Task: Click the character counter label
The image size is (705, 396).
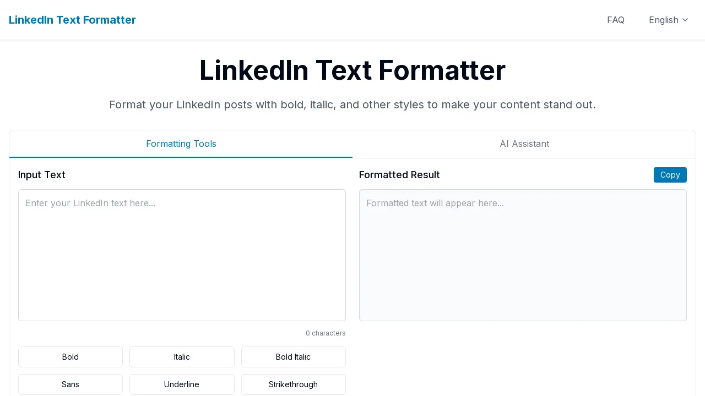Action: click(326, 333)
